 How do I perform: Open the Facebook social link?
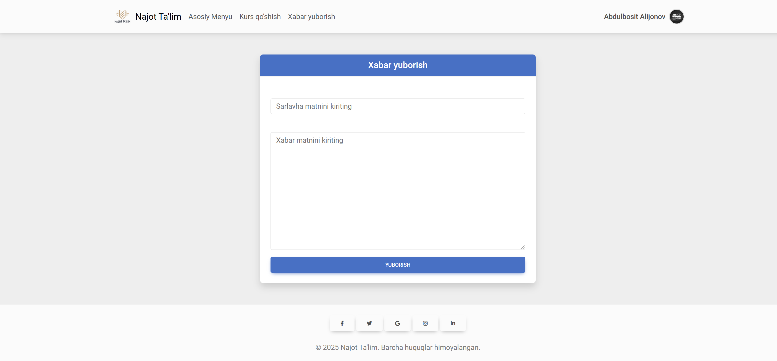click(x=342, y=323)
